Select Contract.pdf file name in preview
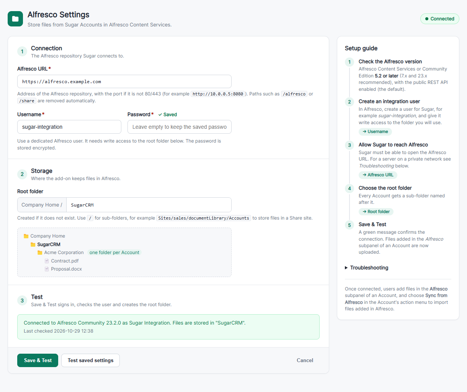467x392 pixels. tap(65, 261)
